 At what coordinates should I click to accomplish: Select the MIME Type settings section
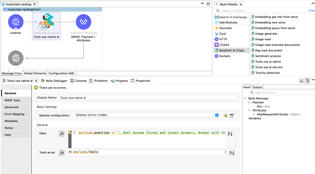[x=16, y=100]
